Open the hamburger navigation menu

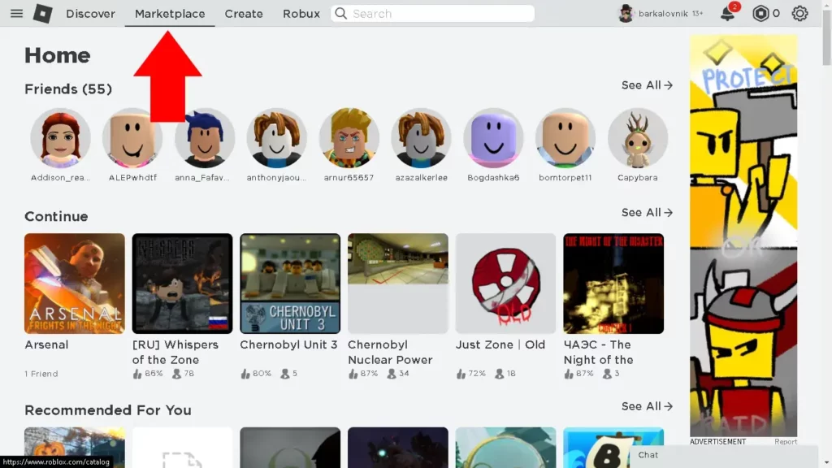[16, 13]
